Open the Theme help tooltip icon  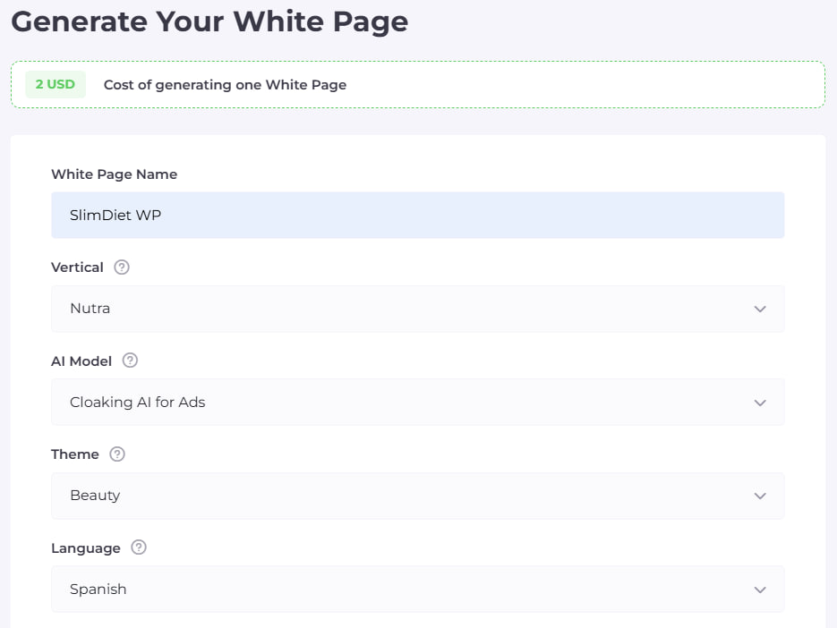point(117,454)
